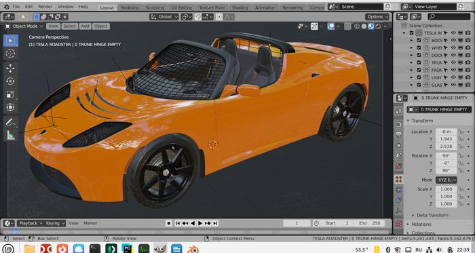The width and height of the screenshot is (475, 253).
Task: Collapse the TESLA ROADSTER collection
Action: click(x=404, y=33)
